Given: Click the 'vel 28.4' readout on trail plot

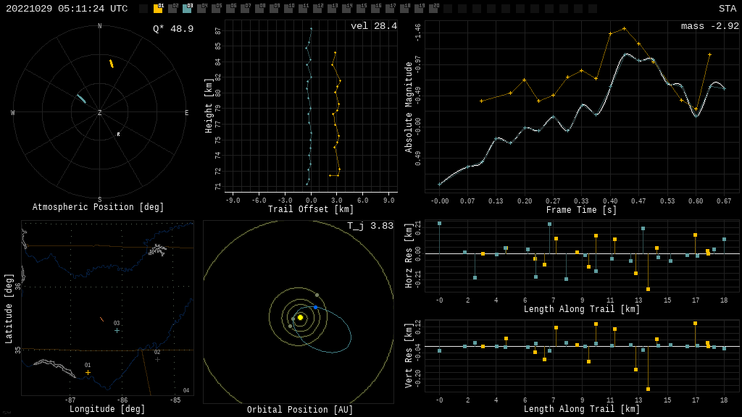Looking at the screenshot, I should (373, 26).
